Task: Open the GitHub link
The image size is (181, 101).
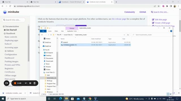Action: coord(143,12)
